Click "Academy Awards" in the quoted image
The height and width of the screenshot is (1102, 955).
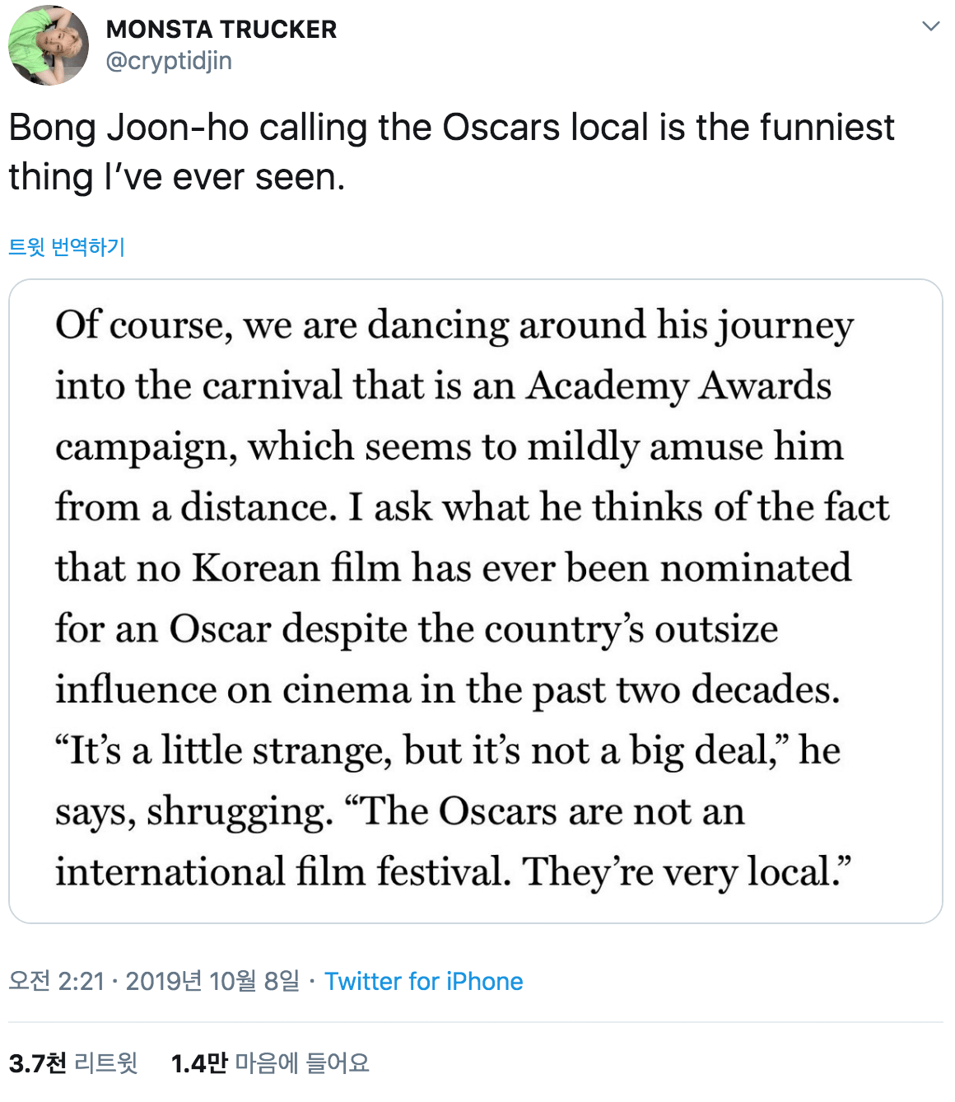[x=679, y=385]
